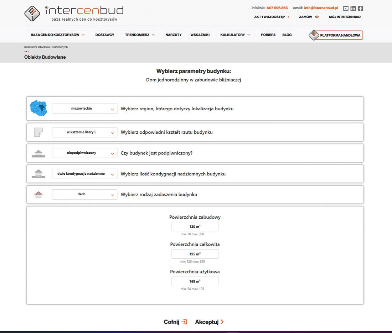The width and height of the screenshot is (392, 333).
Task: Open the YouTube social icon
Action: (346, 8)
